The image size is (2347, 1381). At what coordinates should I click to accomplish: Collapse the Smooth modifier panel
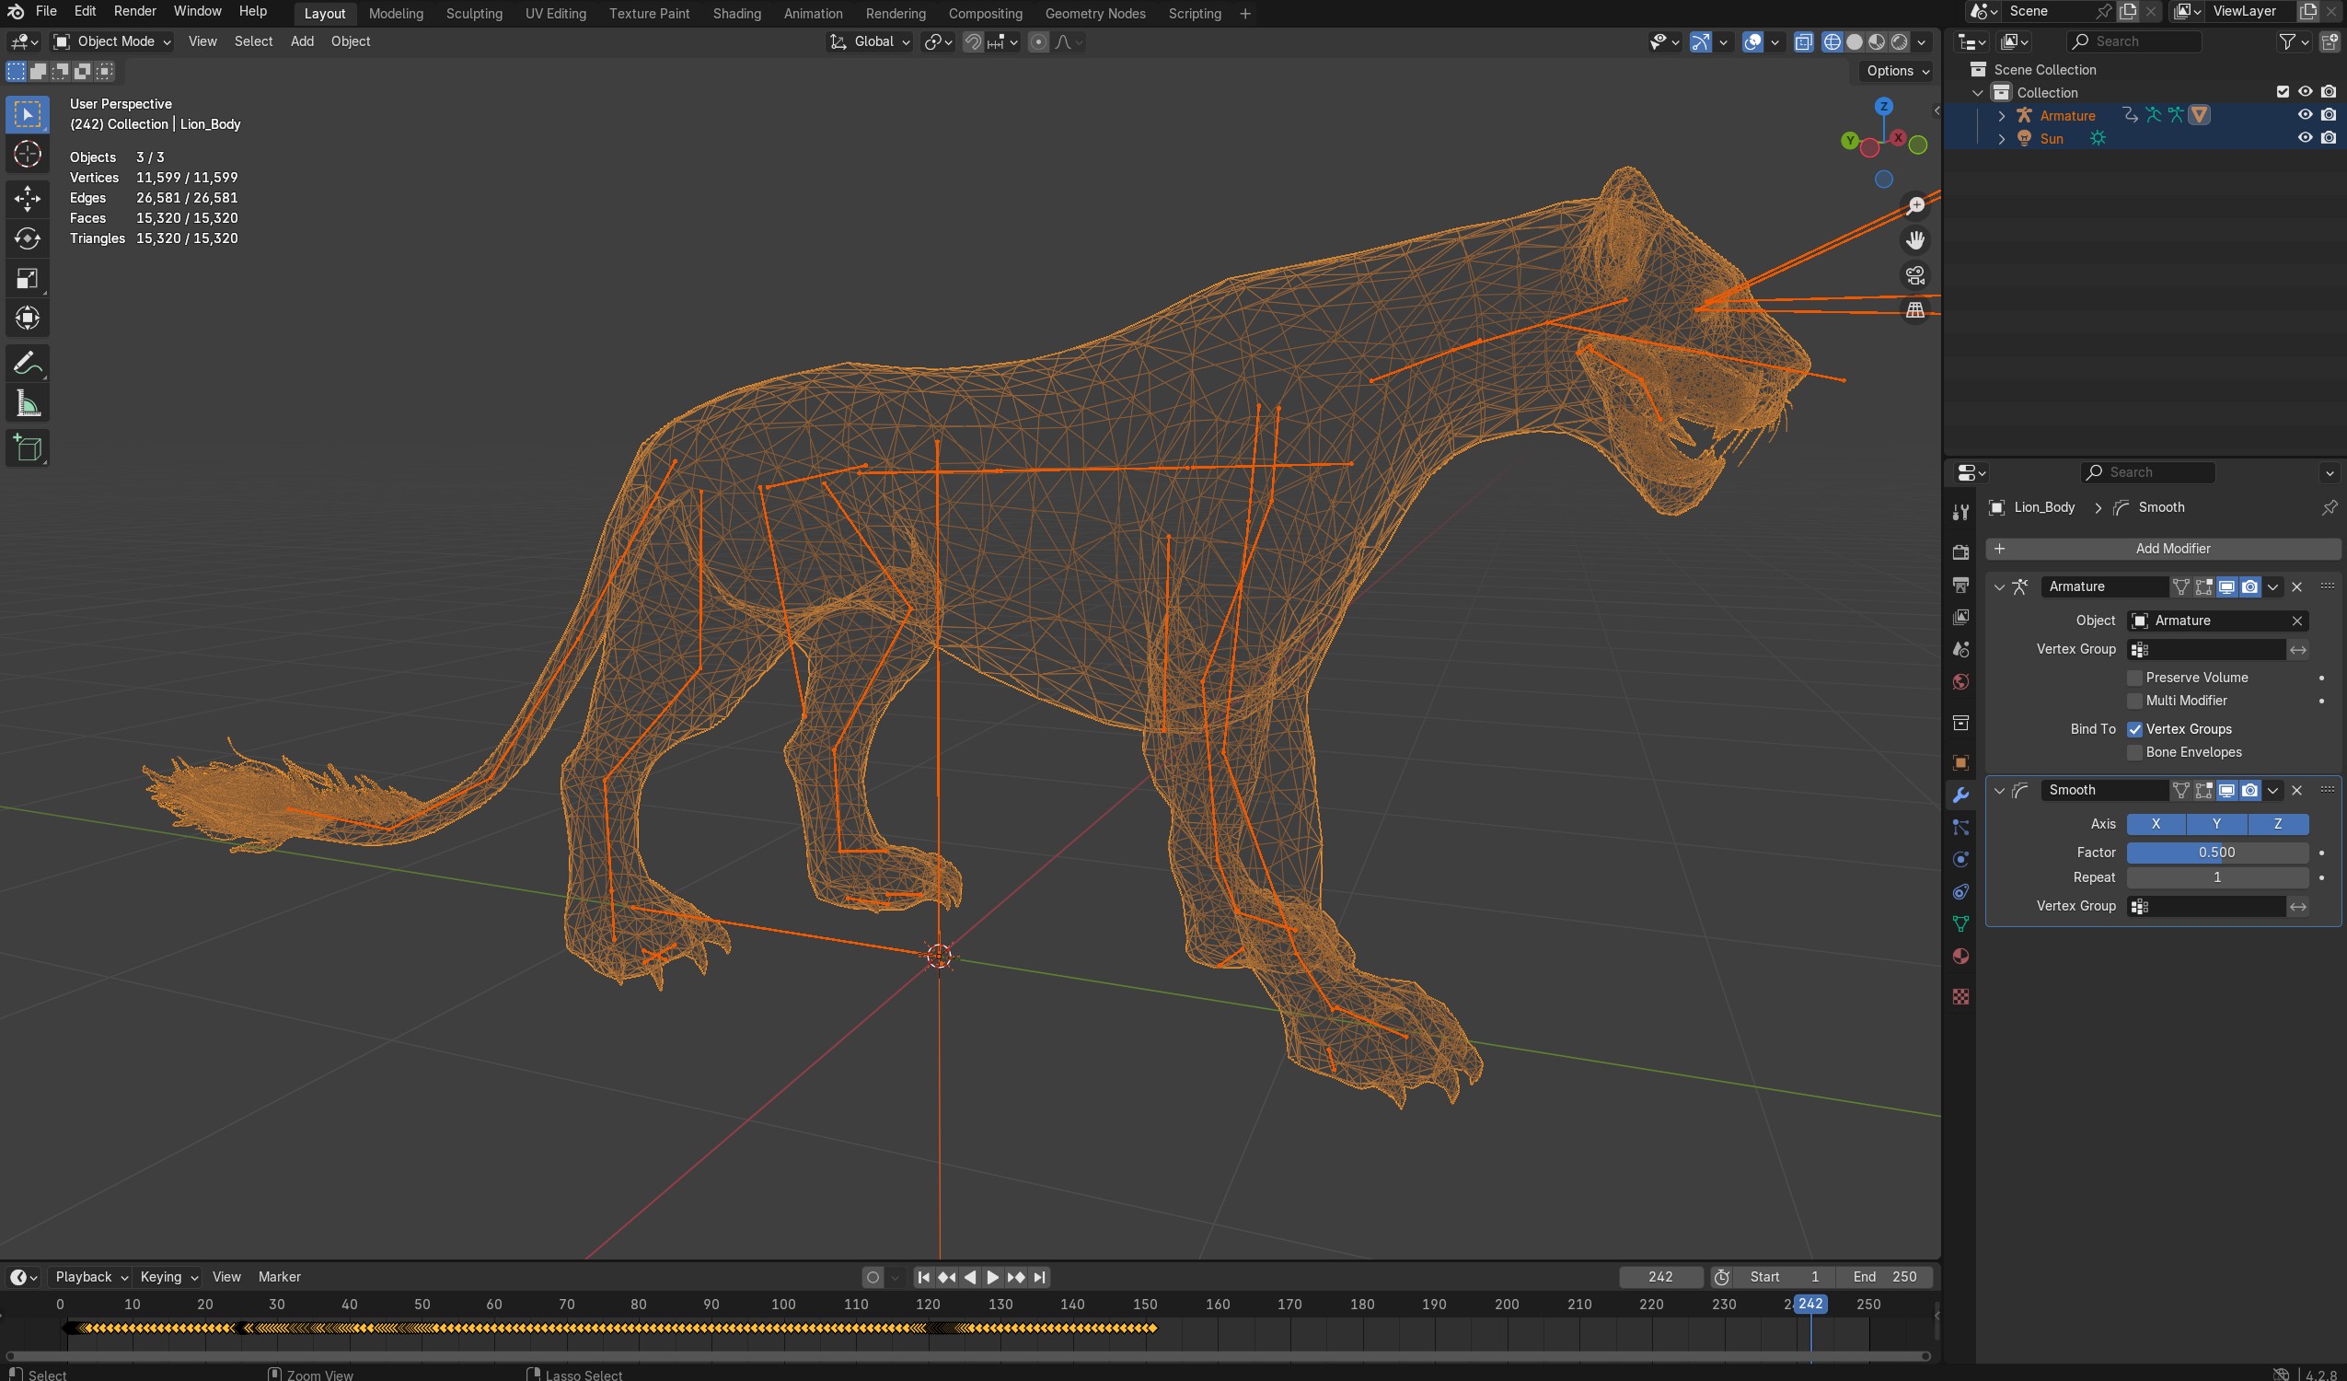tap(1999, 790)
